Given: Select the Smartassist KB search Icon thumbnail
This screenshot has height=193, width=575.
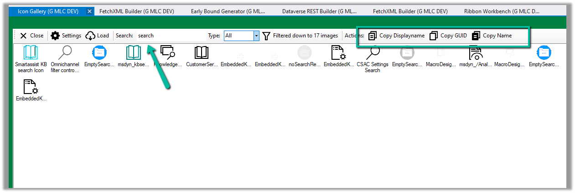Looking at the screenshot, I should [x=31, y=53].
